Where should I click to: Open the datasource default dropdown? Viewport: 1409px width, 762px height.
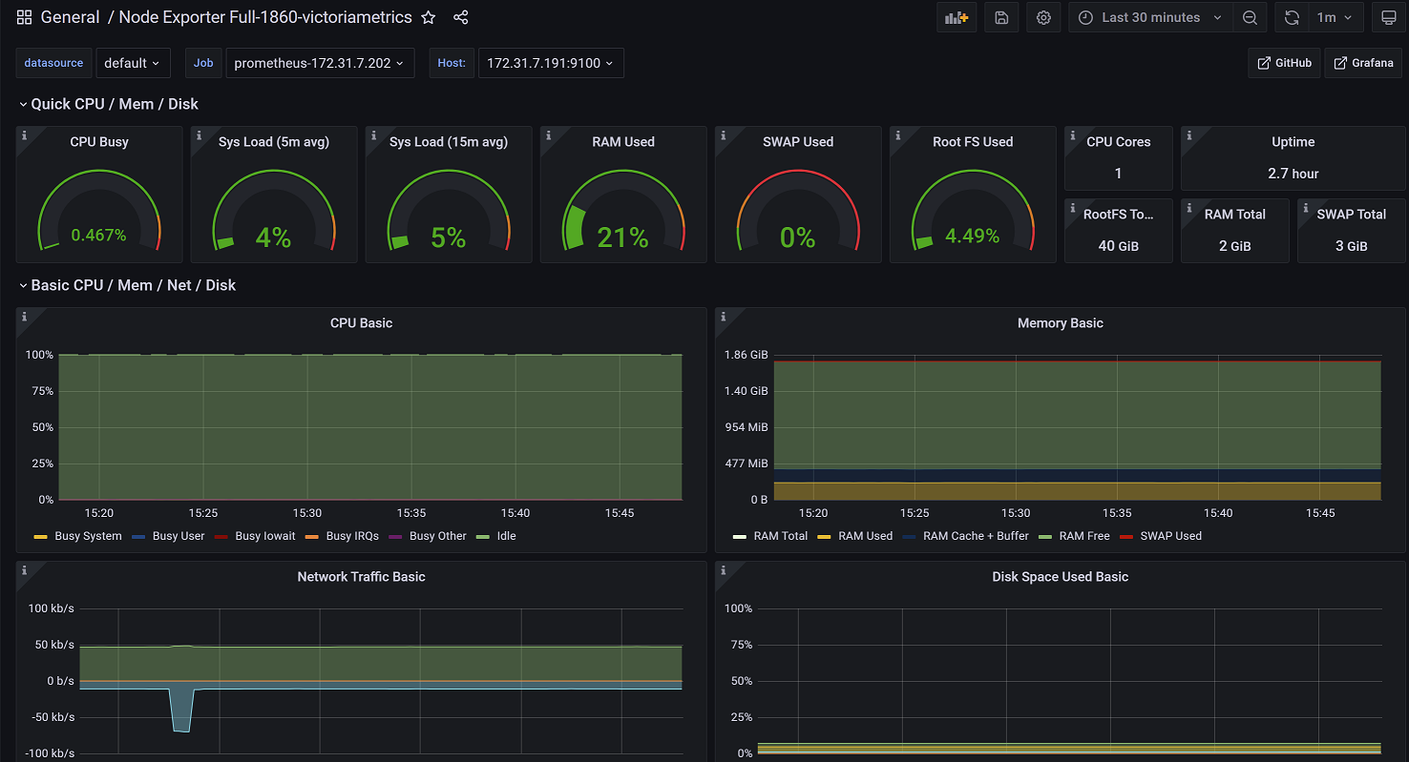click(x=133, y=63)
